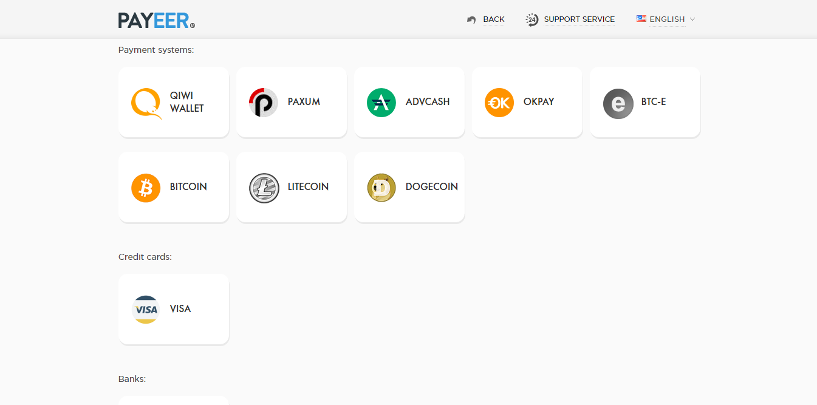Viewport: 817px width, 405px height.
Task: Select the QIWI Wallet payment icon
Action: tap(146, 102)
